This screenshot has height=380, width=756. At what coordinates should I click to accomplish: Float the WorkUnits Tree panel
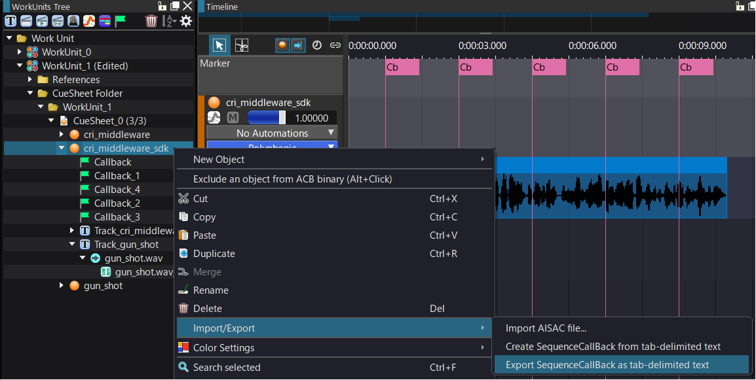175,6
